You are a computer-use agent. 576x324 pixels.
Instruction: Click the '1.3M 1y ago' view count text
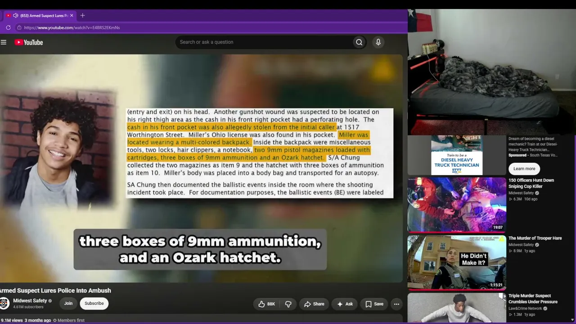tap(522, 315)
